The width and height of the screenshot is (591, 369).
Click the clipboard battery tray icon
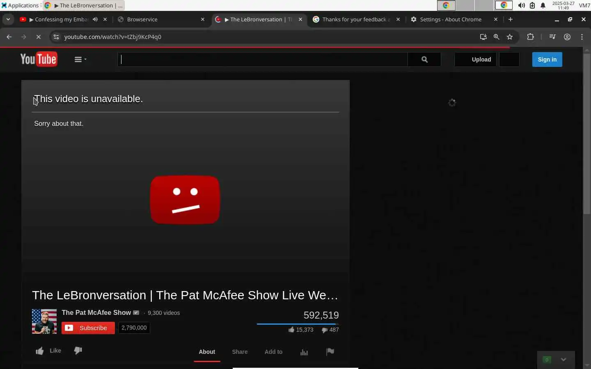(532, 5)
